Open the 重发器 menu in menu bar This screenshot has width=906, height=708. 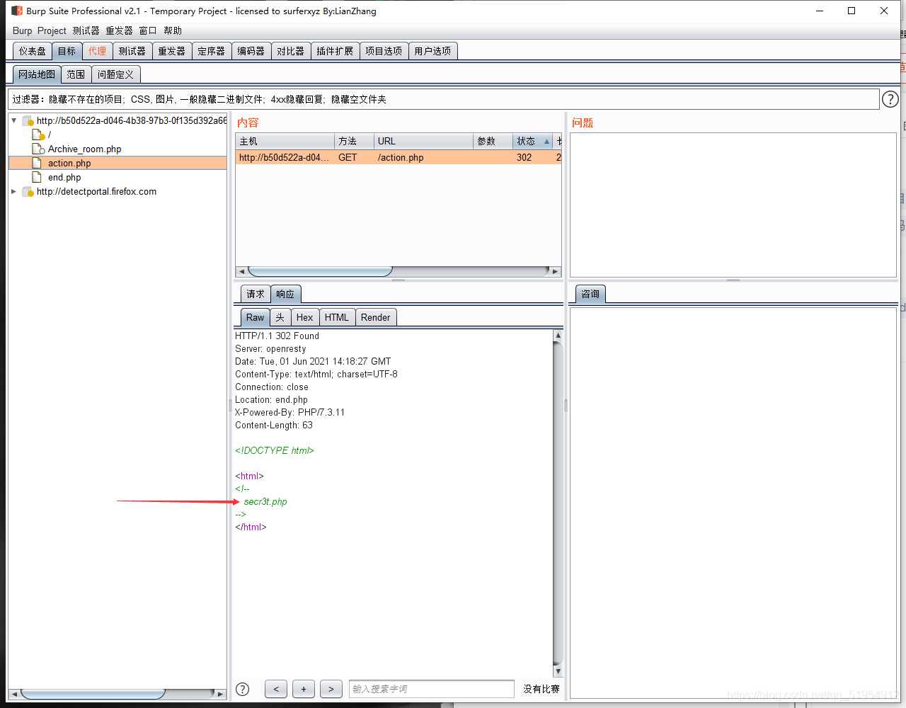tap(119, 30)
